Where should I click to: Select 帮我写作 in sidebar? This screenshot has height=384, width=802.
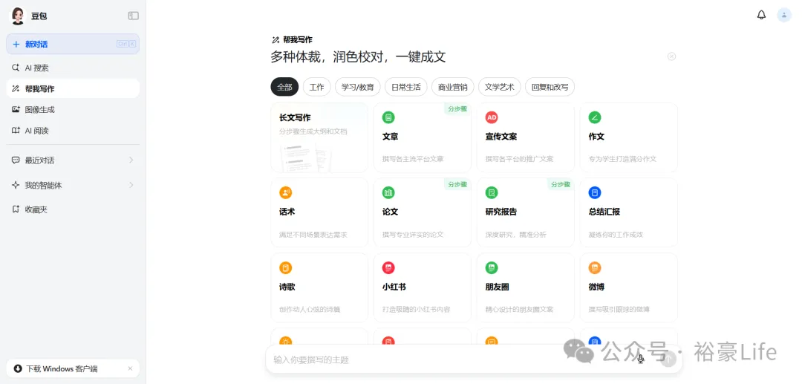click(x=73, y=88)
